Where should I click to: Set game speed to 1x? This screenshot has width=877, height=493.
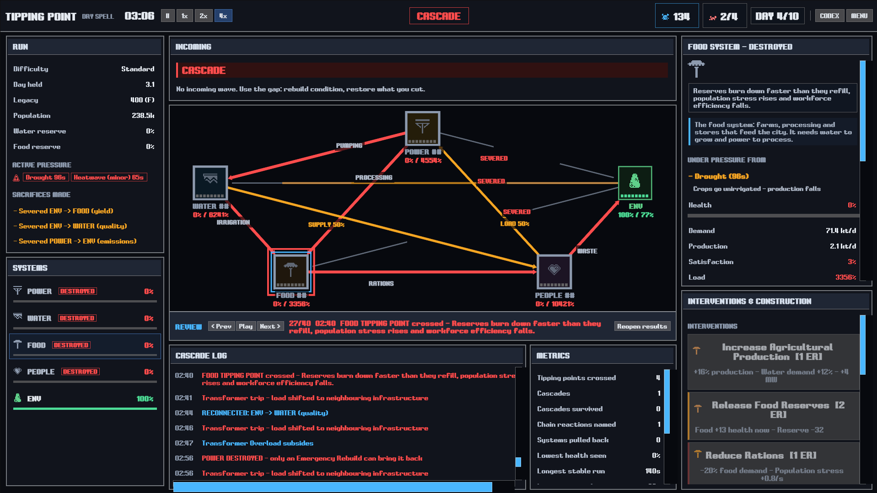coord(184,16)
